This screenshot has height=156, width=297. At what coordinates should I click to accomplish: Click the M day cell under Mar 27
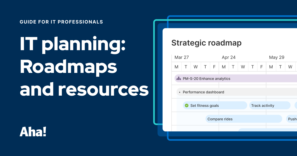[176, 67]
